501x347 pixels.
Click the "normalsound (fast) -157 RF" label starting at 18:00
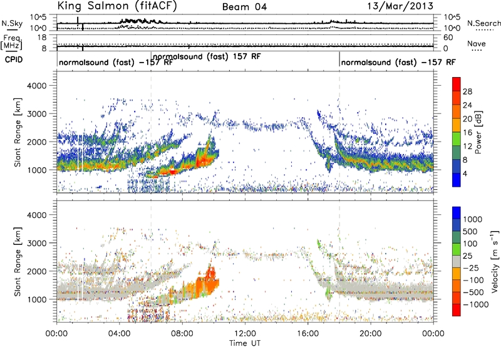point(398,62)
